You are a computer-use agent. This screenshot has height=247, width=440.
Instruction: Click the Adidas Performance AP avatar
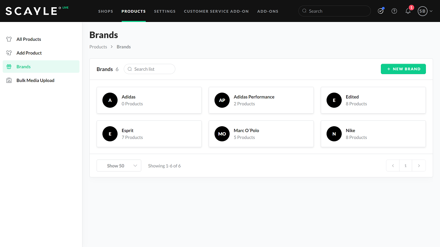click(222, 100)
